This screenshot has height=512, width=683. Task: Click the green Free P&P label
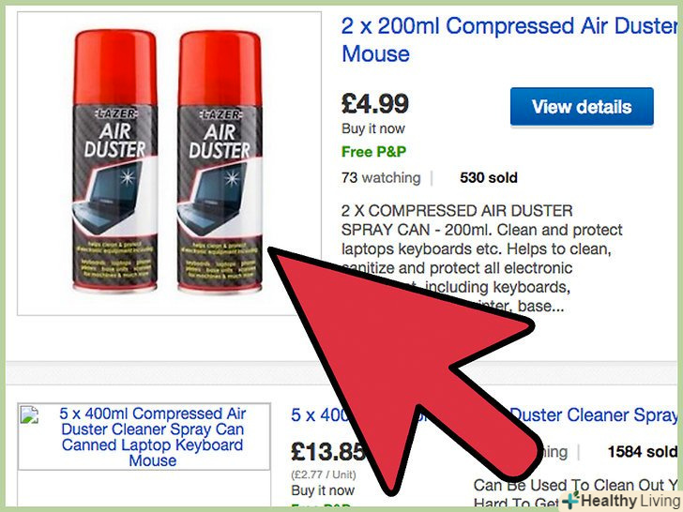click(375, 151)
